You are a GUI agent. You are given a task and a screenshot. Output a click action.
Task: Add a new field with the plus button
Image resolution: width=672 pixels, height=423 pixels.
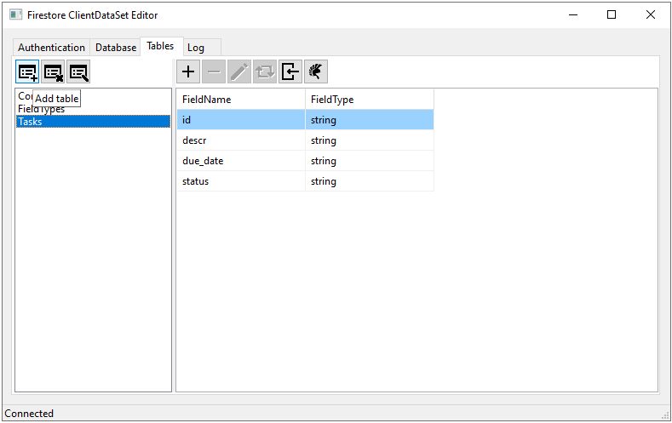pyautogui.click(x=188, y=71)
